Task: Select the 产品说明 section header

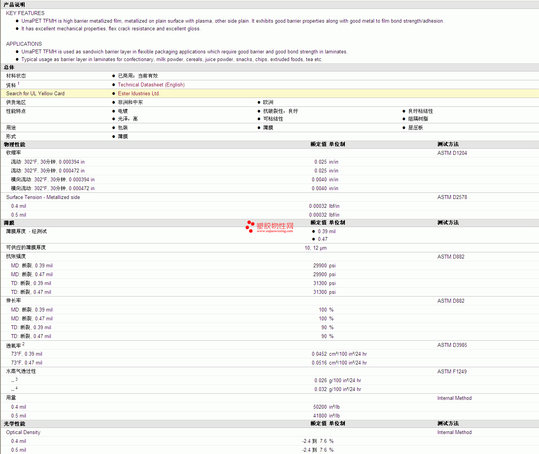Action: click(x=14, y=5)
